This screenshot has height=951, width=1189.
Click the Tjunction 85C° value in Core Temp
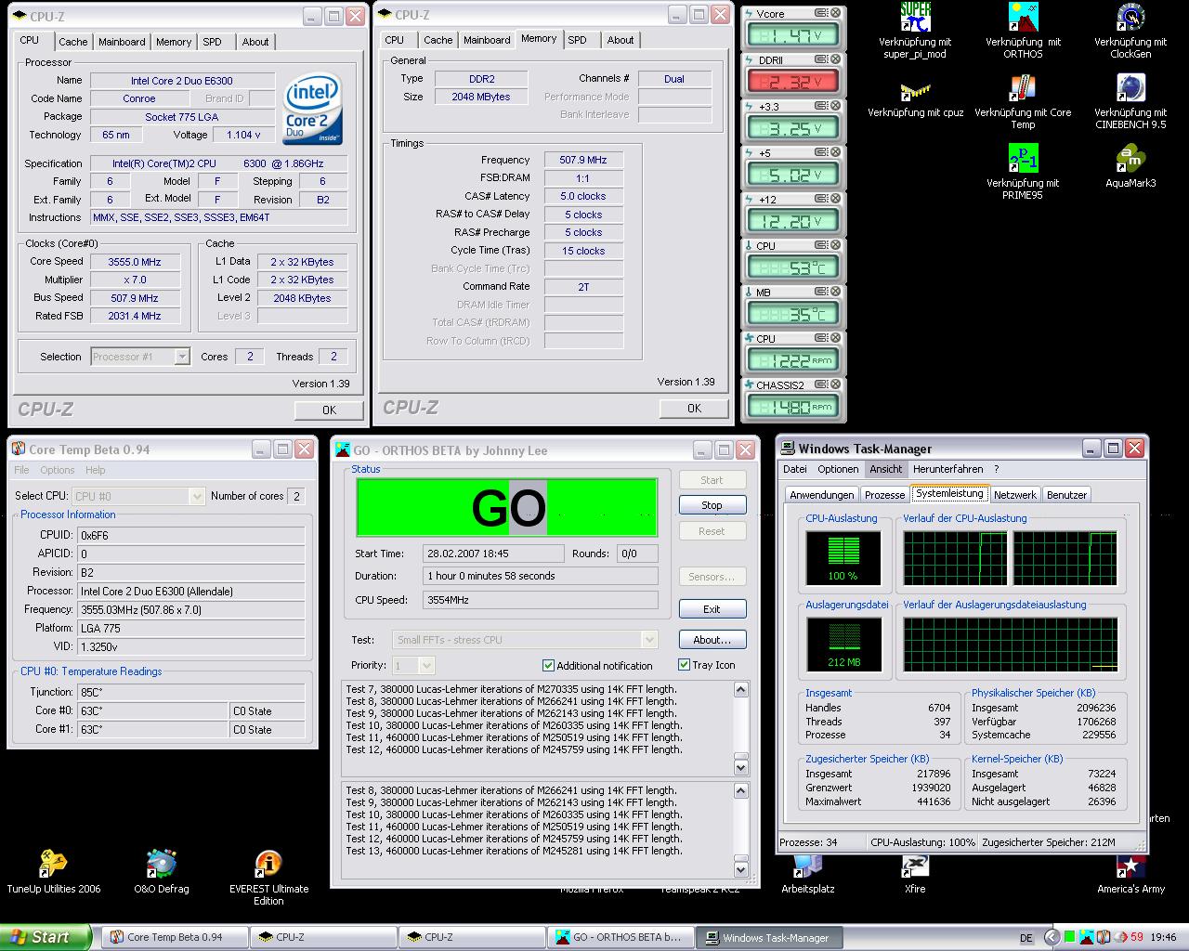[191, 692]
